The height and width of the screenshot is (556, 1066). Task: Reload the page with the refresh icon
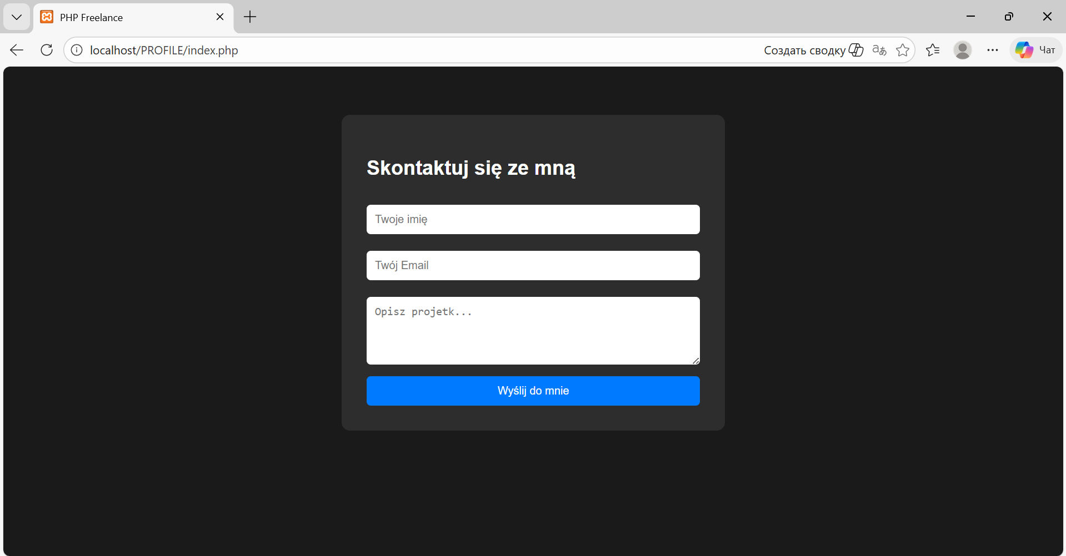point(47,50)
